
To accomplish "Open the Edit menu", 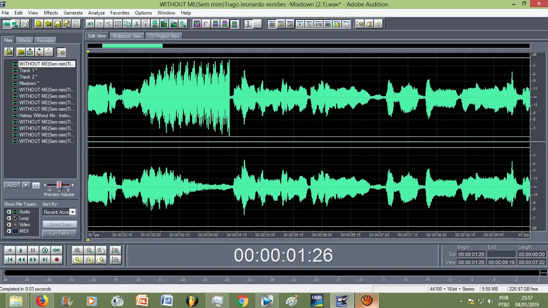I will coord(18,13).
